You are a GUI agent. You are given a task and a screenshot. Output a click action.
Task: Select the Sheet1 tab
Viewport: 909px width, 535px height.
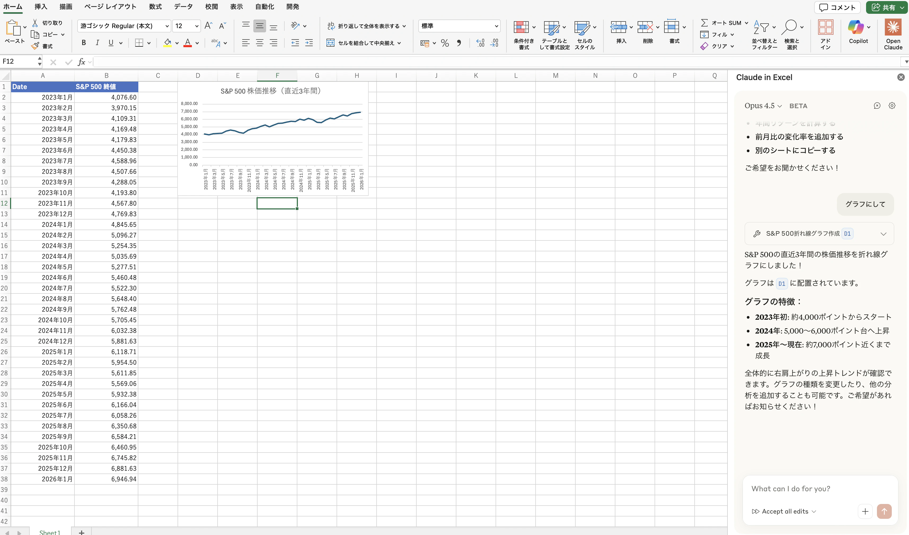pyautogui.click(x=50, y=532)
